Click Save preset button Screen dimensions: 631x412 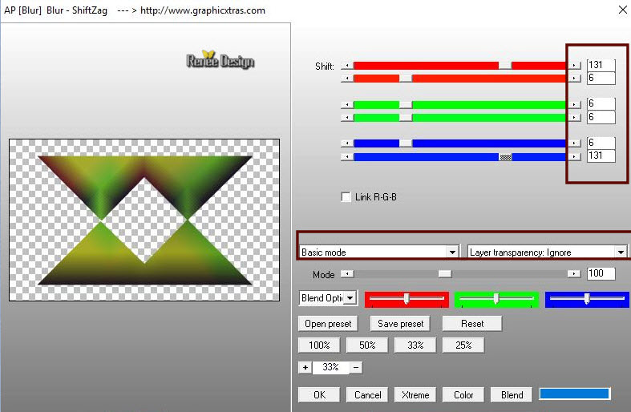[x=400, y=324]
